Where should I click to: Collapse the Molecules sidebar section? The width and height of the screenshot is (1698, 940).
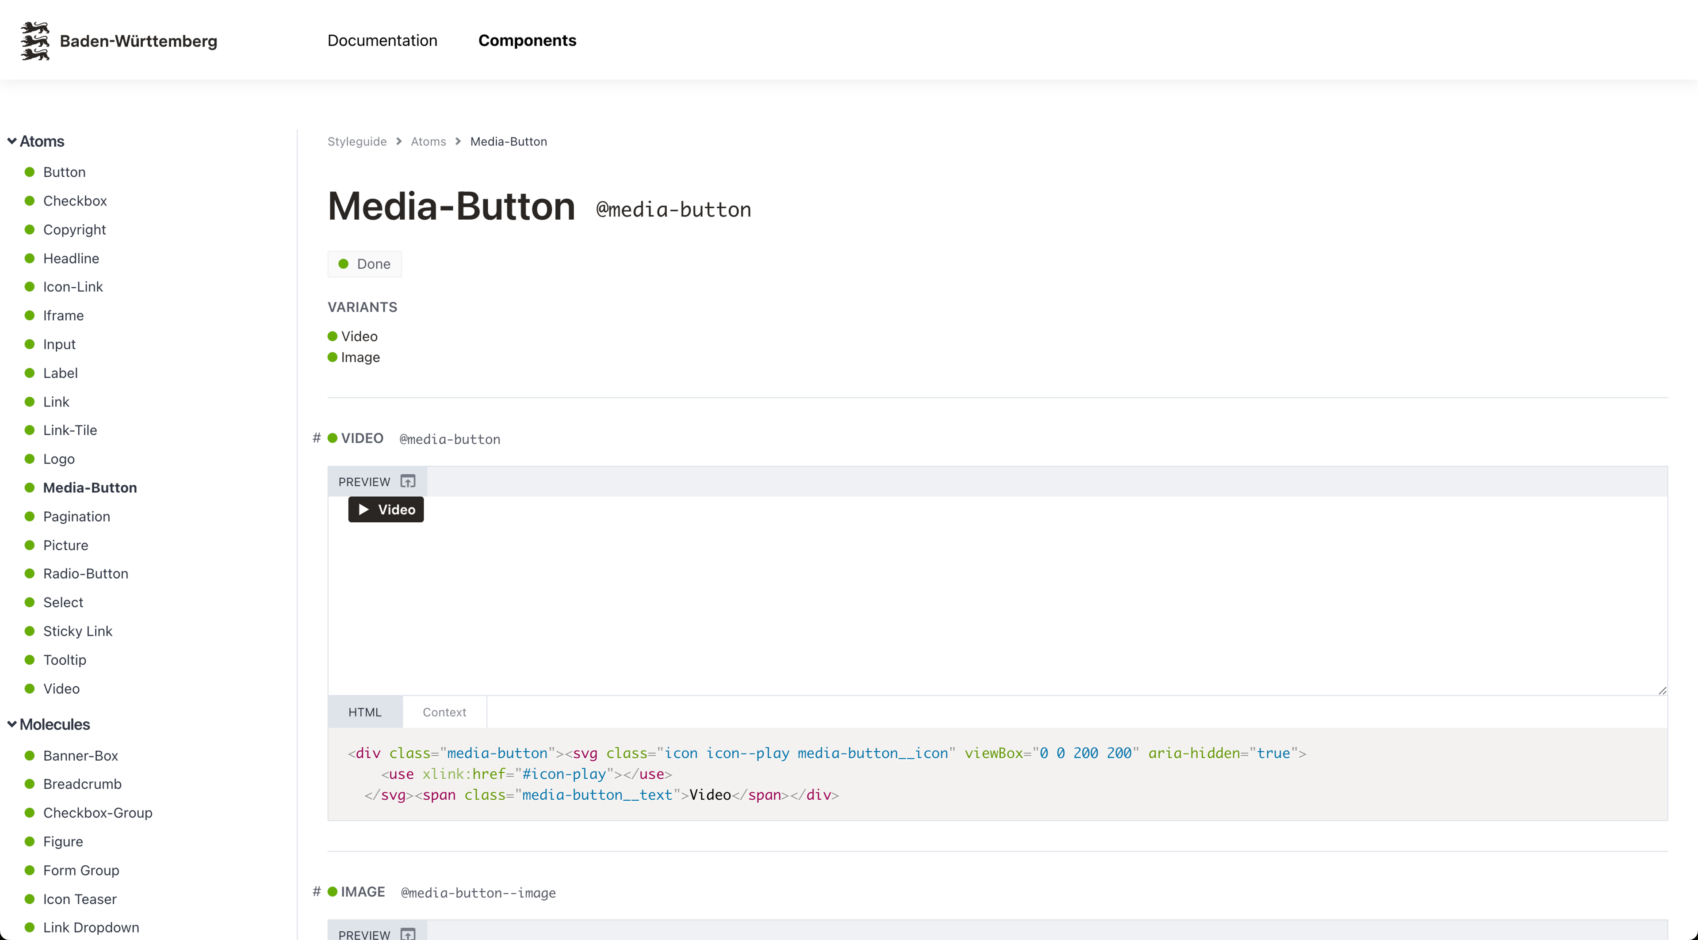[x=12, y=724]
